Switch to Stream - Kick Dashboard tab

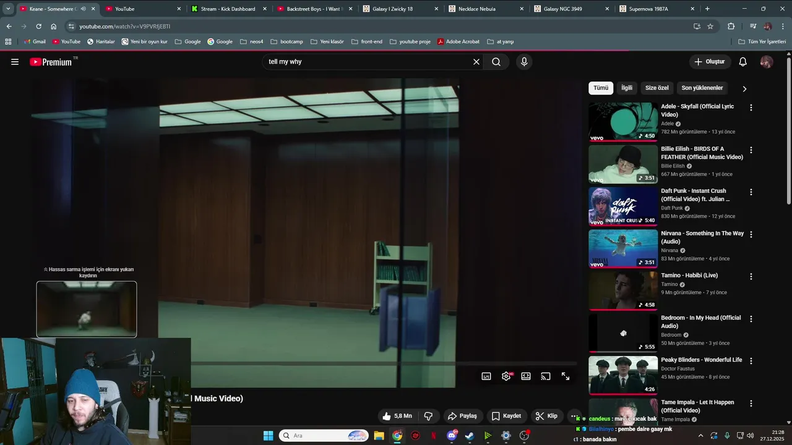(x=228, y=9)
